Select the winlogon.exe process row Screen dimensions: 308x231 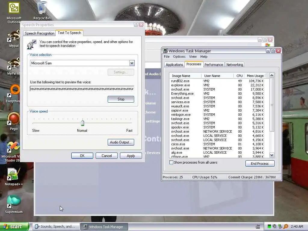coord(217,115)
